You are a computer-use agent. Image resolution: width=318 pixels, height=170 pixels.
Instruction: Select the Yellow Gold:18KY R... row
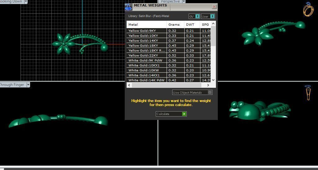coord(169,50)
